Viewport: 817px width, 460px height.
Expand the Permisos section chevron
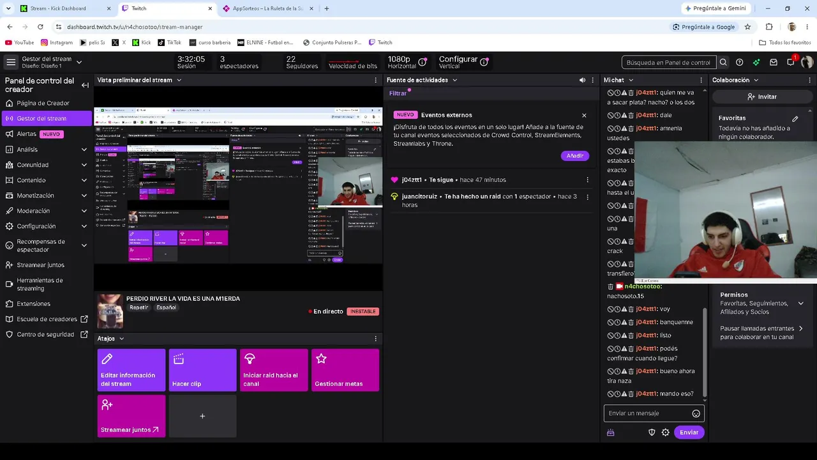[x=800, y=303]
